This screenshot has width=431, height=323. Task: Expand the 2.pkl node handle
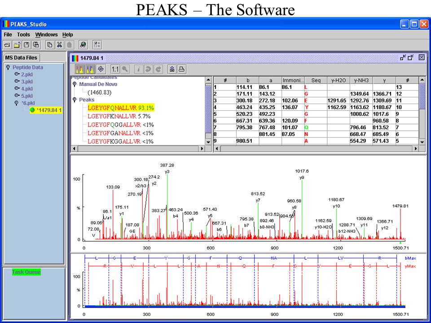(x=17, y=74)
